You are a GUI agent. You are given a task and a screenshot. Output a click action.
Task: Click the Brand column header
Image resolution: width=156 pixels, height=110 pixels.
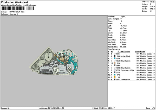coord(143,52)
